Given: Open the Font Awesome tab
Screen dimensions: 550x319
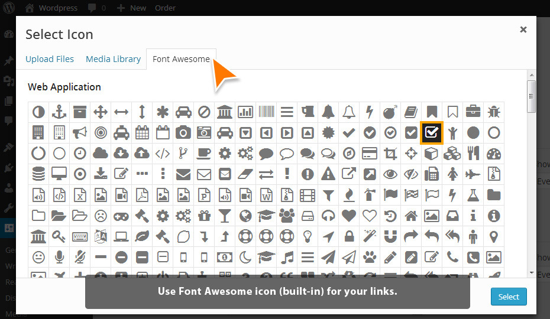Looking at the screenshot, I should [x=181, y=59].
